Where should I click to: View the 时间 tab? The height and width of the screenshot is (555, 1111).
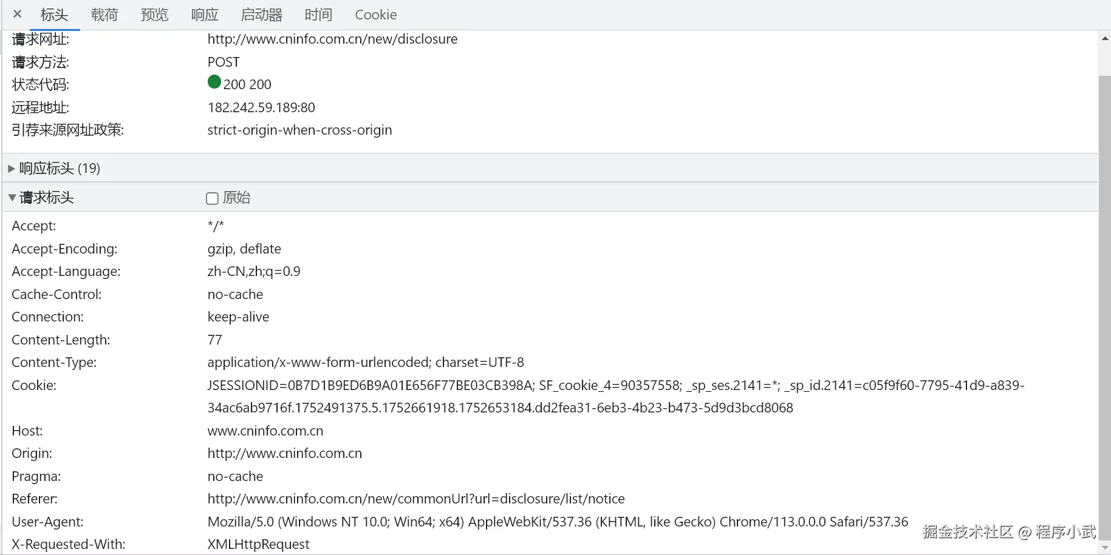click(318, 15)
